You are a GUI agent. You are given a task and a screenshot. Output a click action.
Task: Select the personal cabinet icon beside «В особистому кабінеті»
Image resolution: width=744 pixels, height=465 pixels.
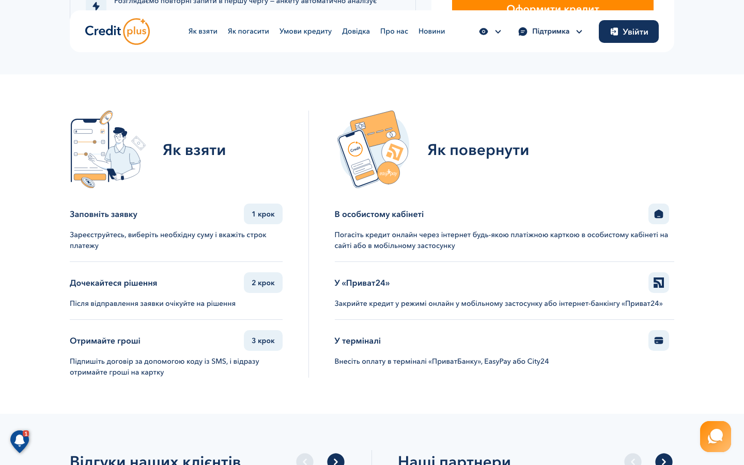click(658, 214)
